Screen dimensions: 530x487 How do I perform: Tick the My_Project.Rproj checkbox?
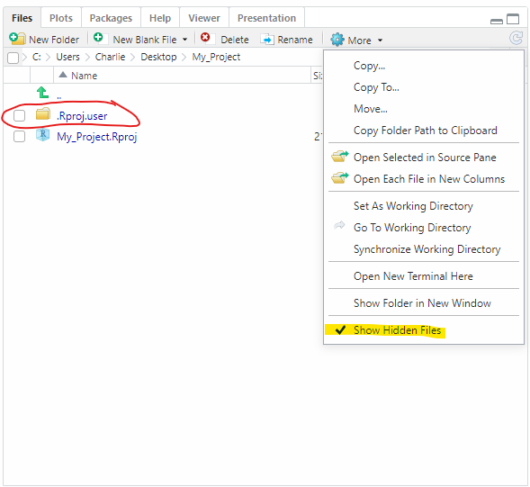coord(19,136)
